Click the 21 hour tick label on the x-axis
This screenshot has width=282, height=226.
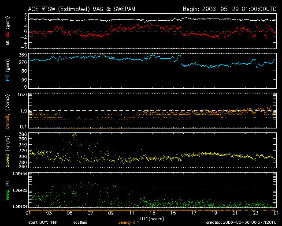pyautogui.click(x=235, y=213)
